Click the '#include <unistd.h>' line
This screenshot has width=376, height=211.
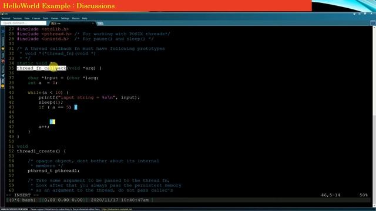85,39
